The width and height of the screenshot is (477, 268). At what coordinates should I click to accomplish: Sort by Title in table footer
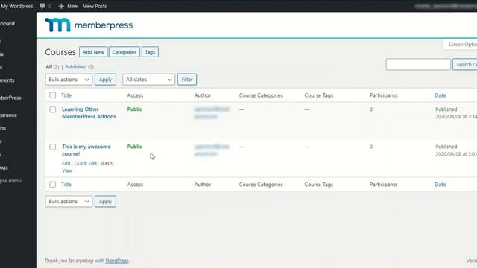[66, 185]
